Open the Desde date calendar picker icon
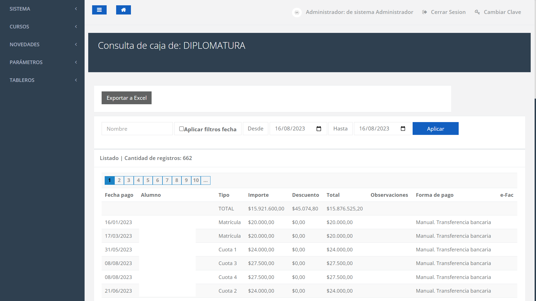Image resolution: width=536 pixels, height=301 pixels. (319, 129)
